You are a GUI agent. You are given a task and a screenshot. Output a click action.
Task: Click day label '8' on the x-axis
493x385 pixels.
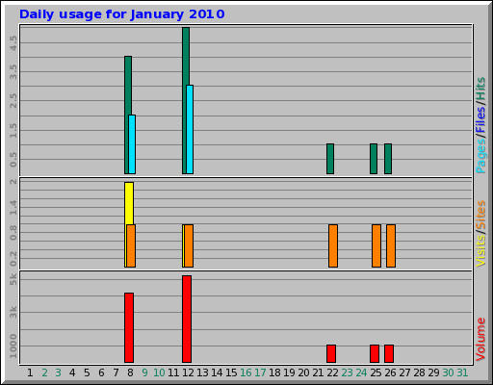coord(130,372)
